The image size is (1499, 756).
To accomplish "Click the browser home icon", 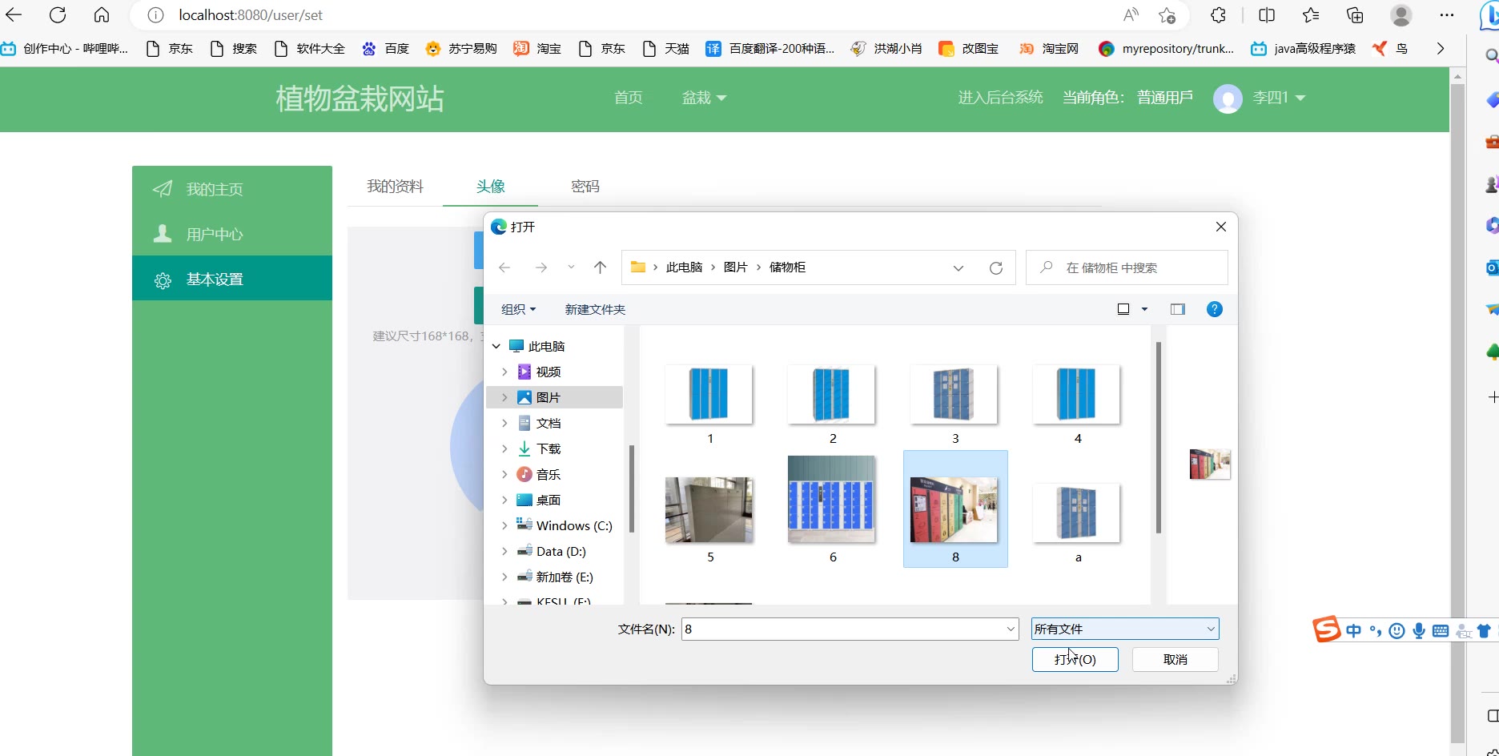I will (x=102, y=15).
